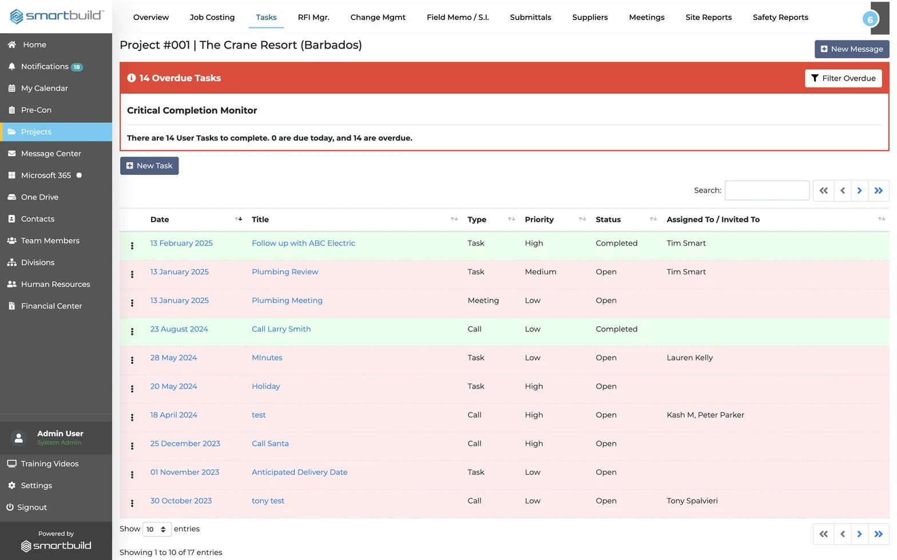The height and width of the screenshot is (560, 897).
Task: Open the Follow up with ABC Electric link
Action: [x=303, y=243]
